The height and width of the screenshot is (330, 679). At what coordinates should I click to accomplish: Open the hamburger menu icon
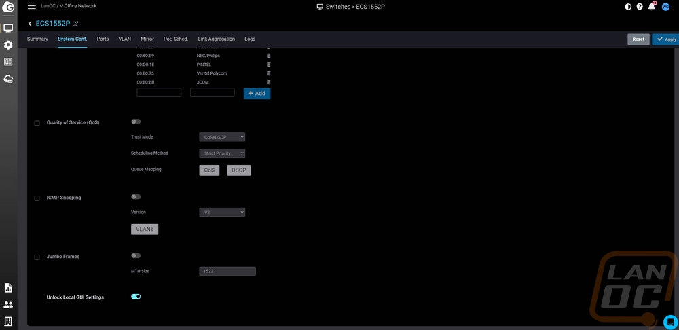(x=31, y=6)
